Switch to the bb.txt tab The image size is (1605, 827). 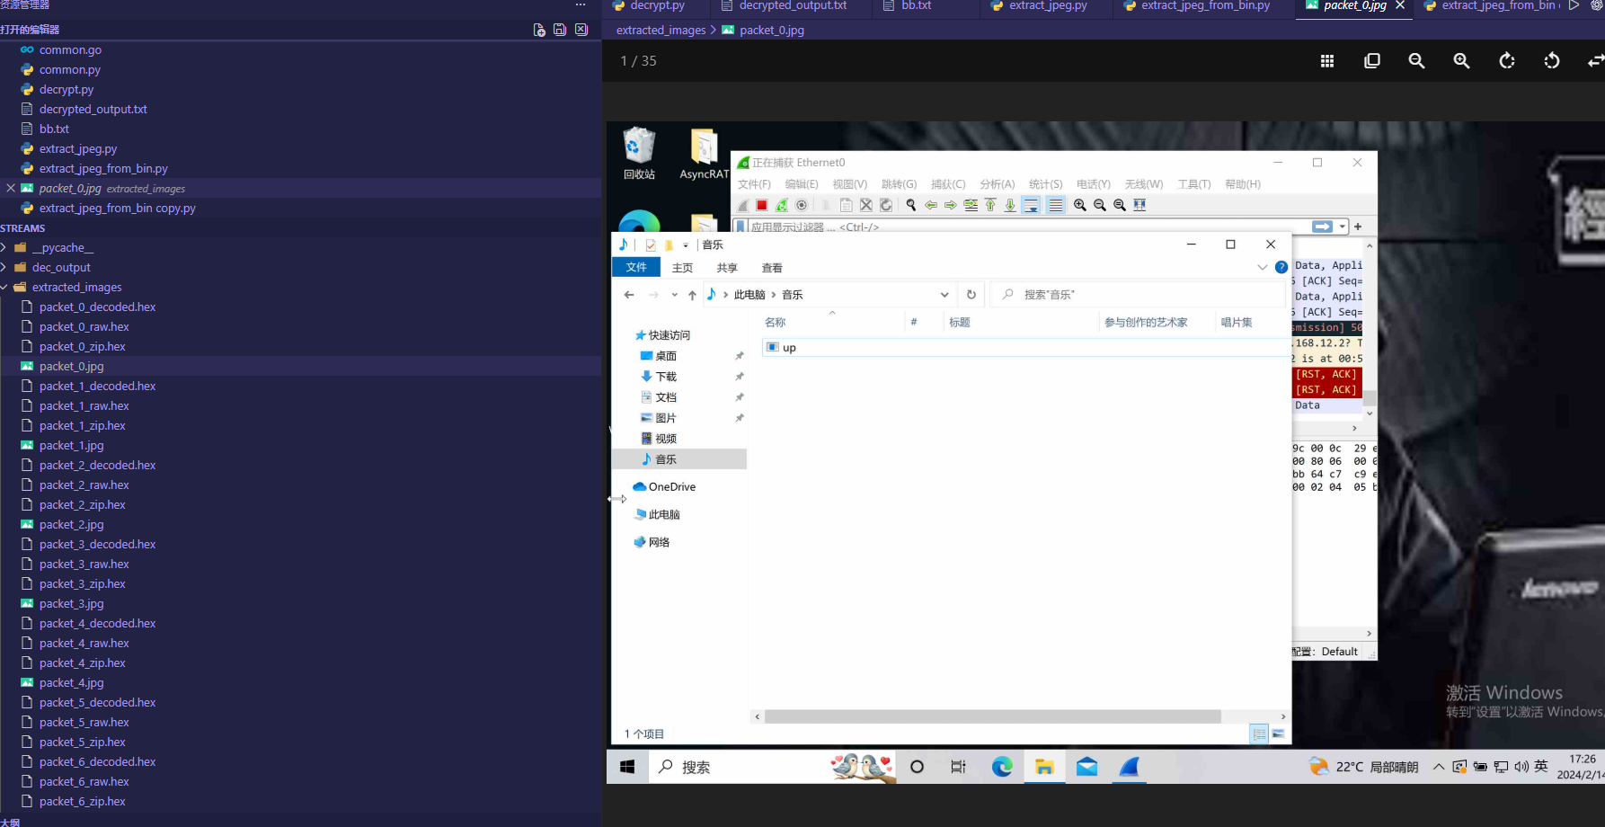click(x=915, y=6)
